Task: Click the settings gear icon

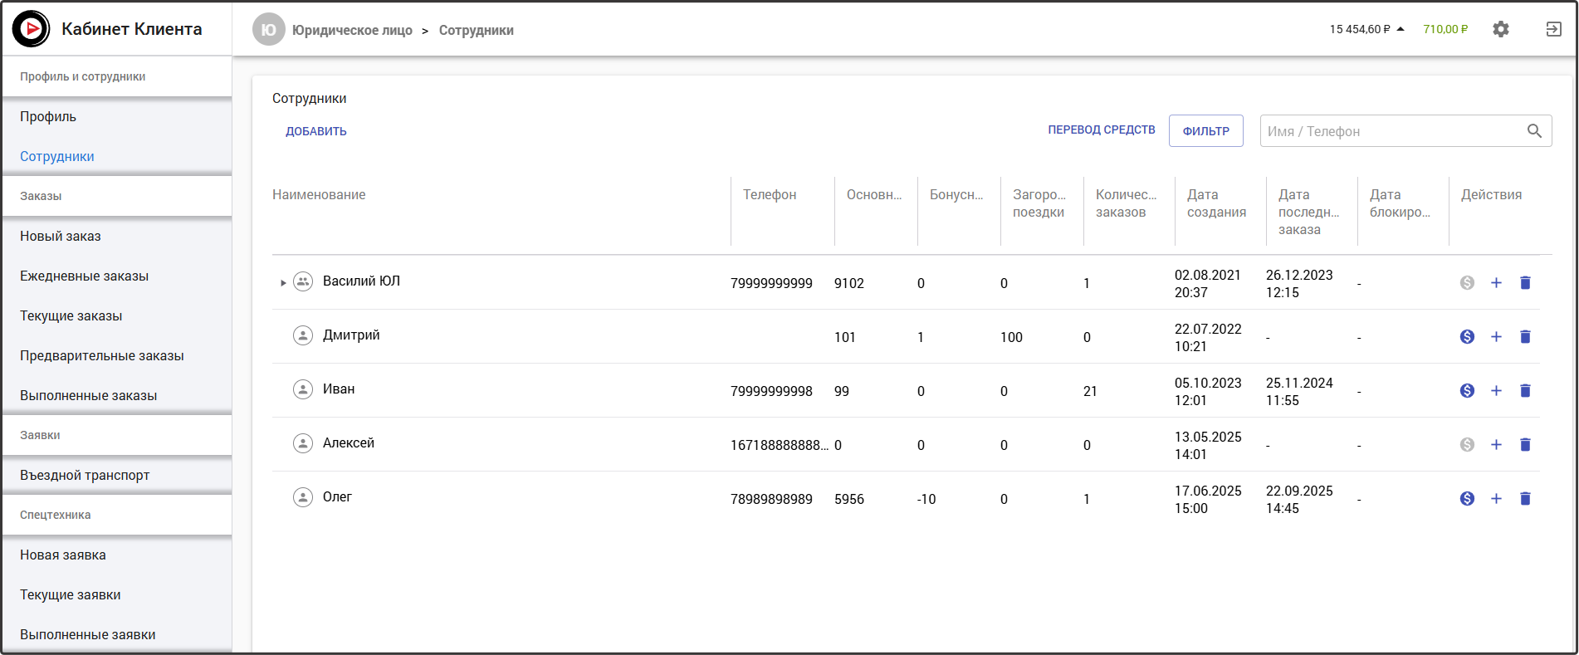Action: 1500,29
